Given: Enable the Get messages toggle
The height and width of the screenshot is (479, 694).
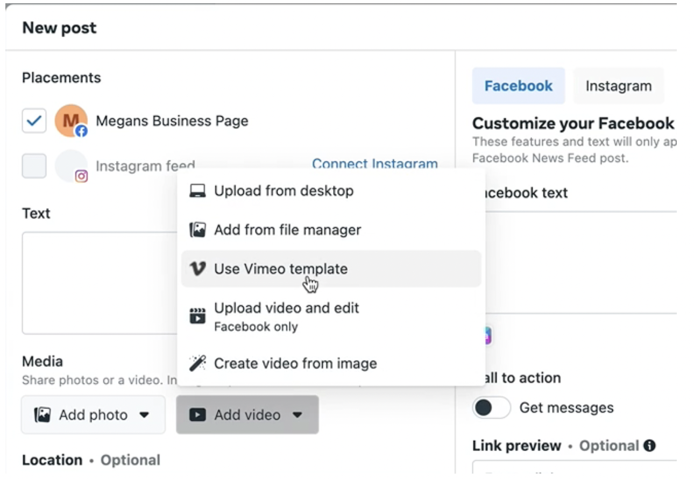Looking at the screenshot, I should click(x=491, y=407).
